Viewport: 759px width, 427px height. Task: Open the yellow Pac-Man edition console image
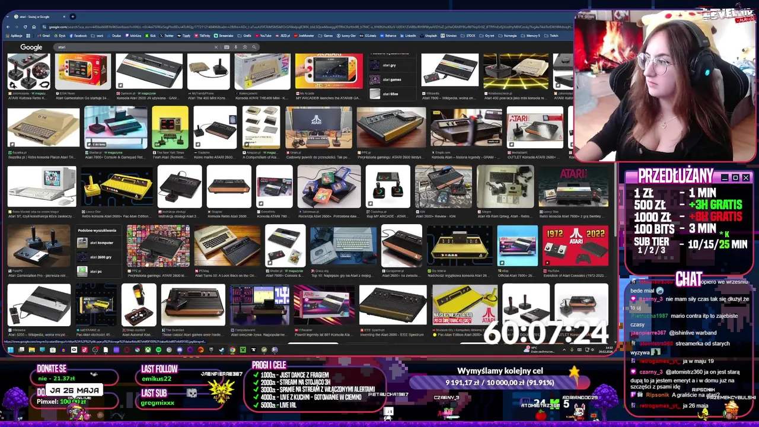point(117,186)
